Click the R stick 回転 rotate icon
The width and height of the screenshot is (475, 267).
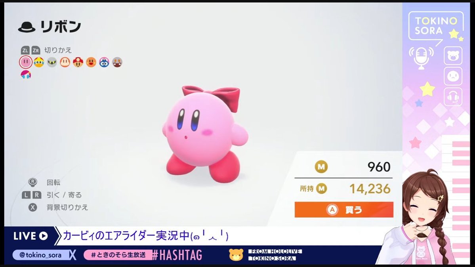tap(33, 182)
